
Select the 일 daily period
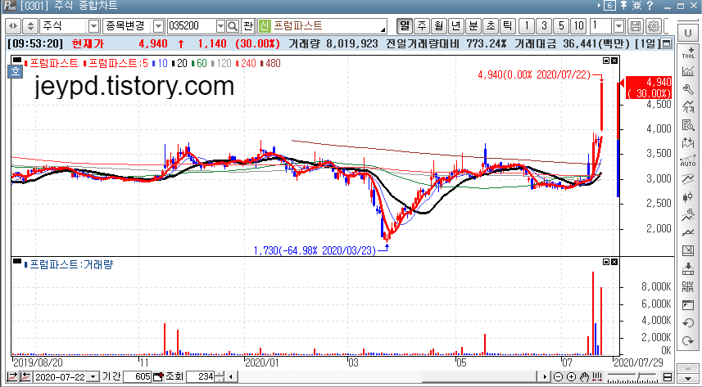[x=405, y=26]
